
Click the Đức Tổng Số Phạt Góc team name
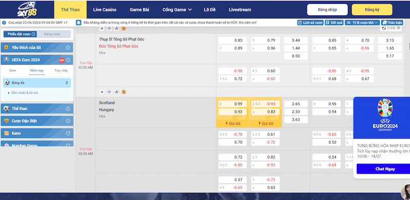119,46
